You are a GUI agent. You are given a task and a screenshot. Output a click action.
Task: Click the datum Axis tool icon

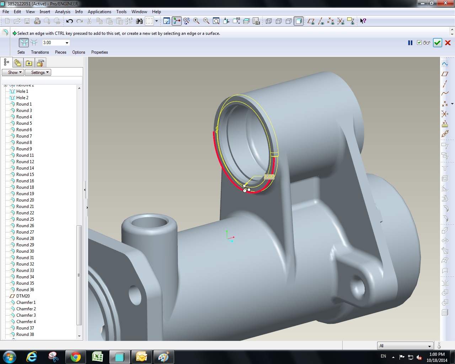(x=445, y=84)
